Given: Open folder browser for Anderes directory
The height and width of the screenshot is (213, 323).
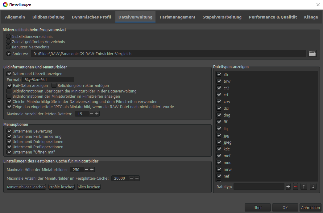Looking at the screenshot, I should (x=312, y=54).
